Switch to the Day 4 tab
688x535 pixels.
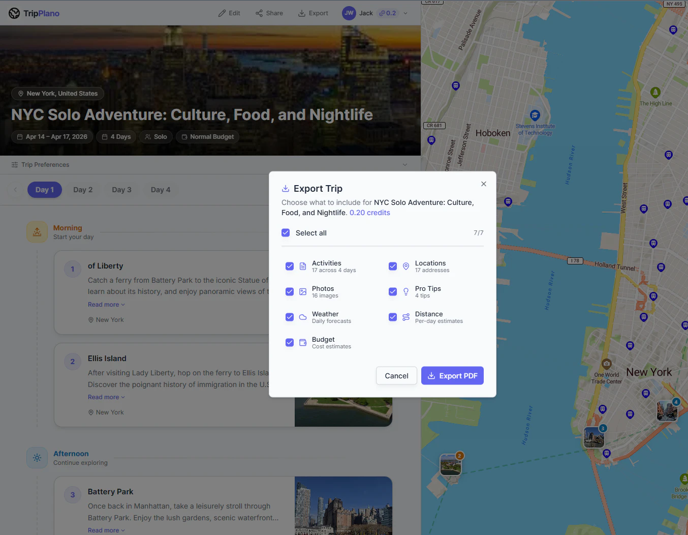tap(161, 190)
